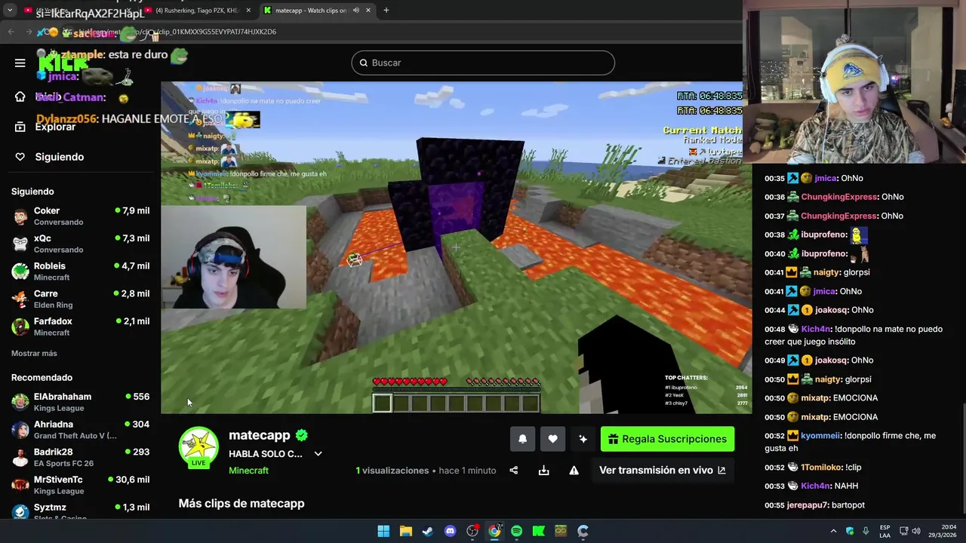Viewport: 966px width, 543px height.
Task: Open the matecapp channel name link
Action: tap(260, 435)
